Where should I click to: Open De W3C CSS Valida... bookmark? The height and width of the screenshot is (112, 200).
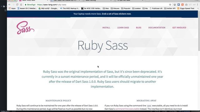(x=91, y=8)
